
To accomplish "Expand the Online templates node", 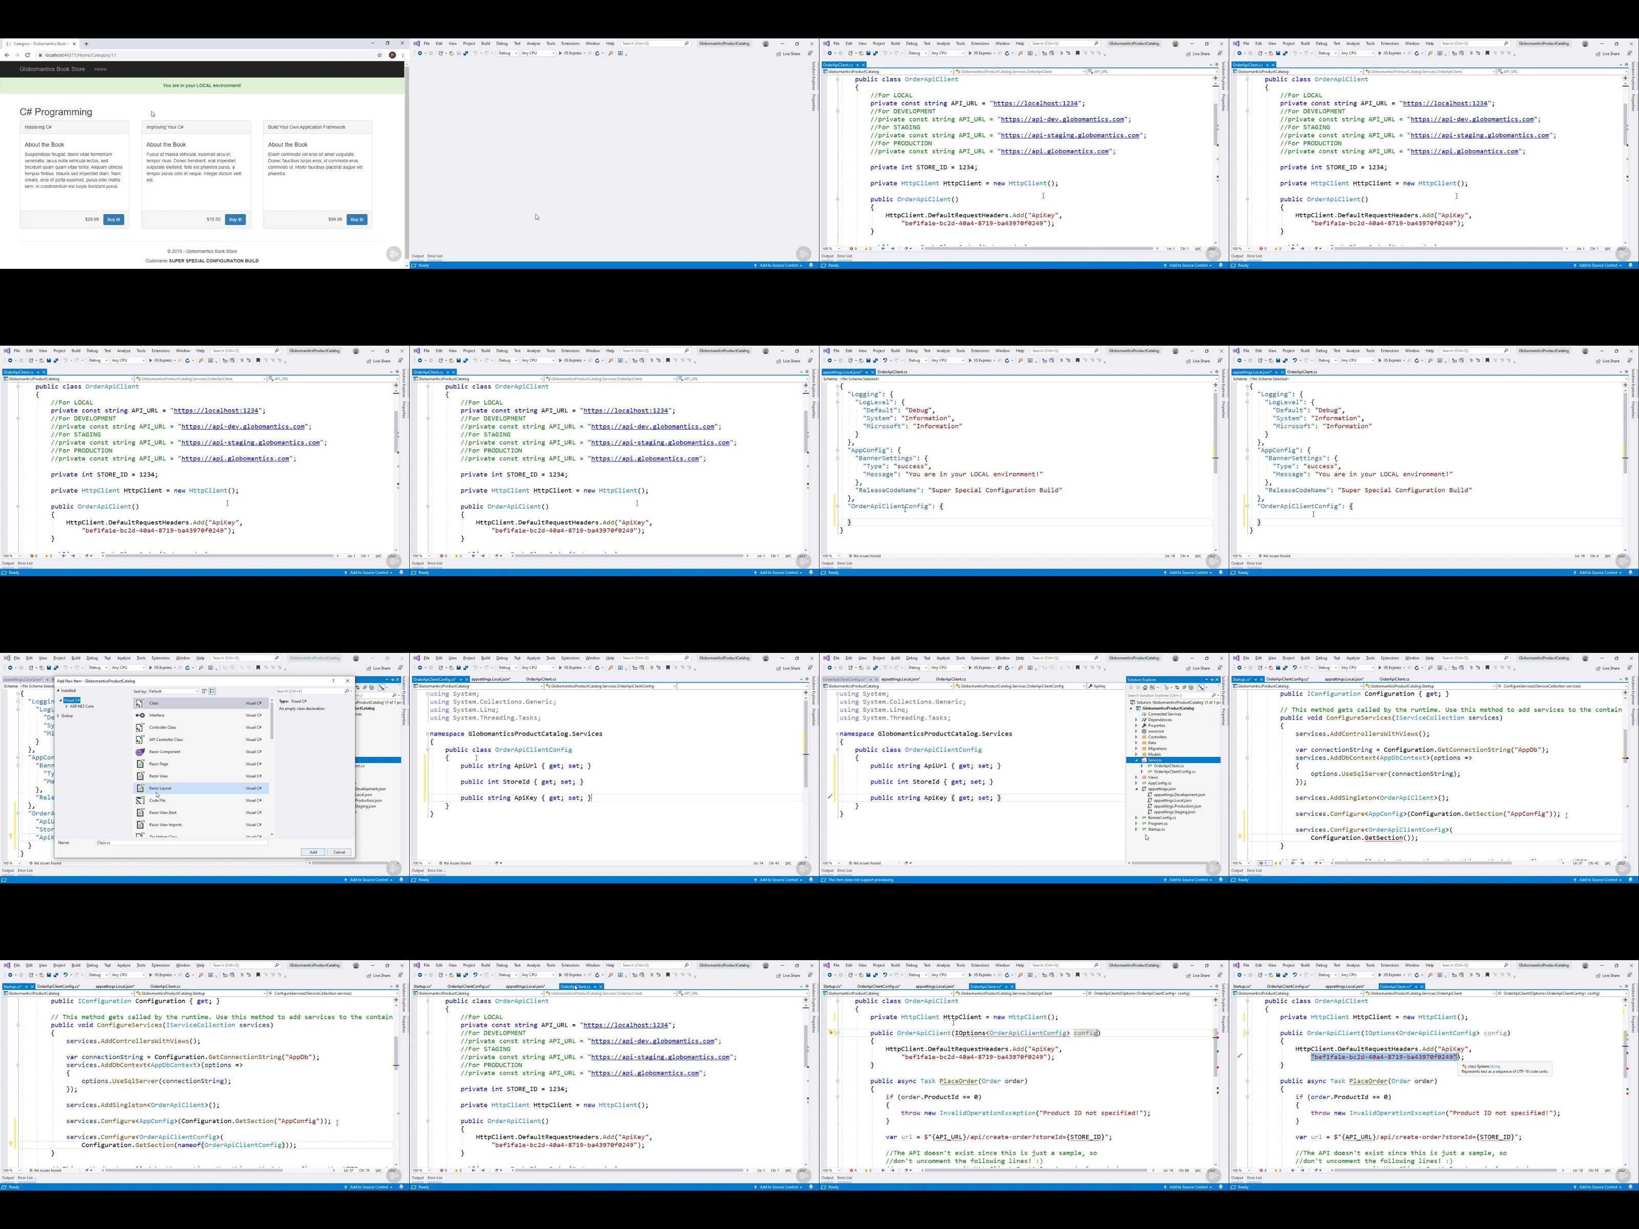I will (59, 715).
